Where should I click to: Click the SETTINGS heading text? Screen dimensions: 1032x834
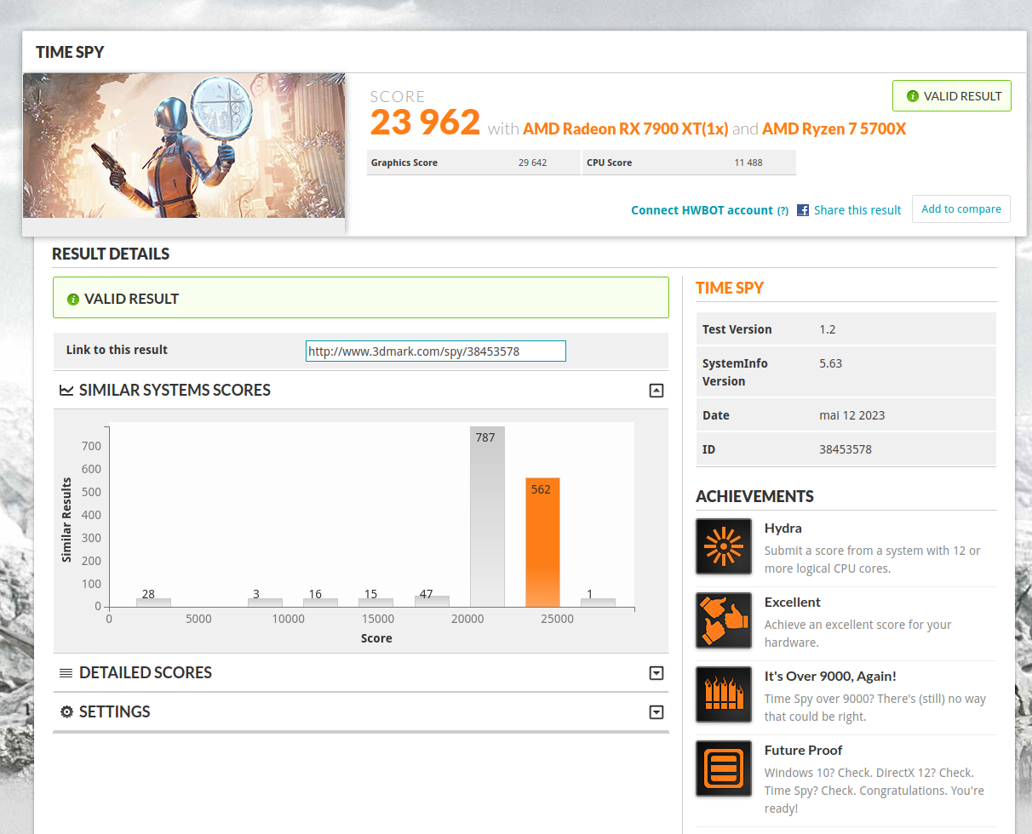[115, 712]
